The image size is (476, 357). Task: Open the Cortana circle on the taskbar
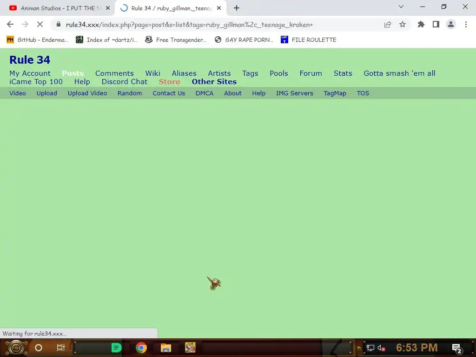(x=39, y=348)
